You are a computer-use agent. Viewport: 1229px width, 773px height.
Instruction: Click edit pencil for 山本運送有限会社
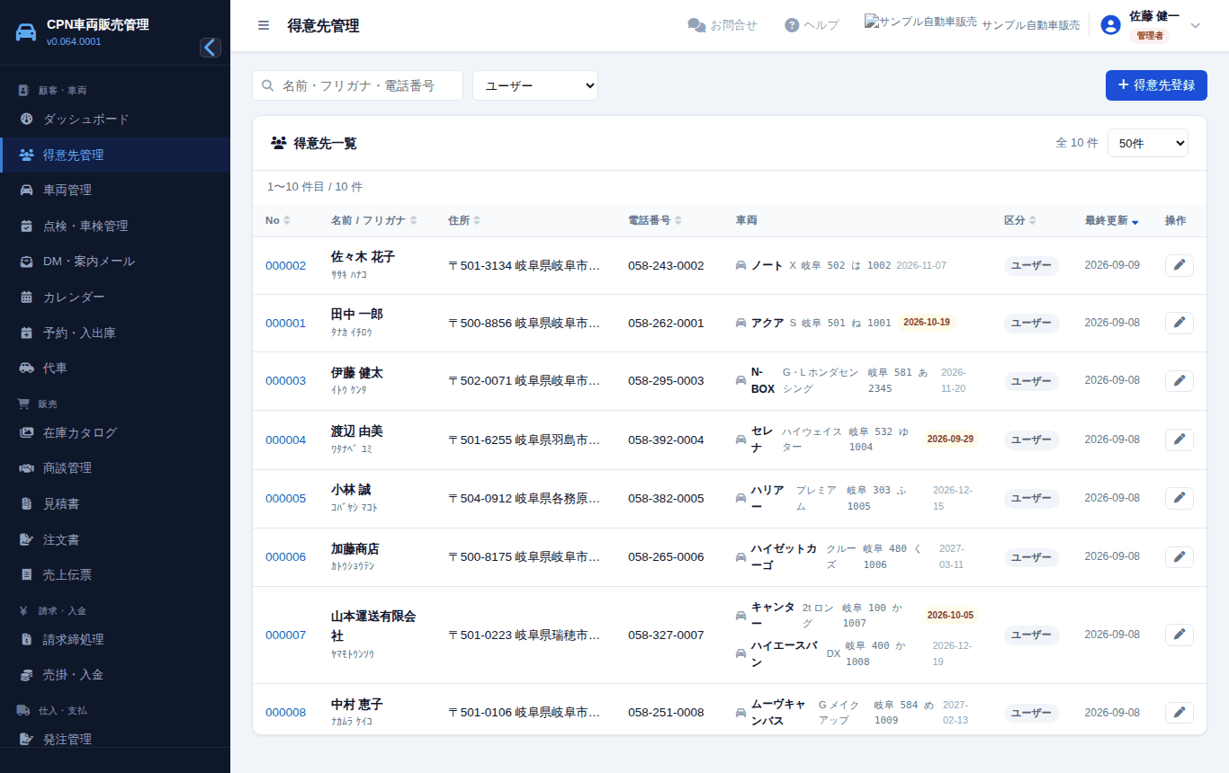pyautogui.click(x=1180, y=635)
